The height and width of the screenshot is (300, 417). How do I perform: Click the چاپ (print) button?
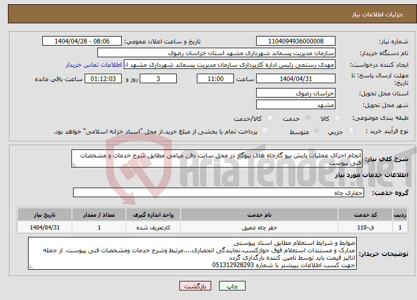(232, 286)
